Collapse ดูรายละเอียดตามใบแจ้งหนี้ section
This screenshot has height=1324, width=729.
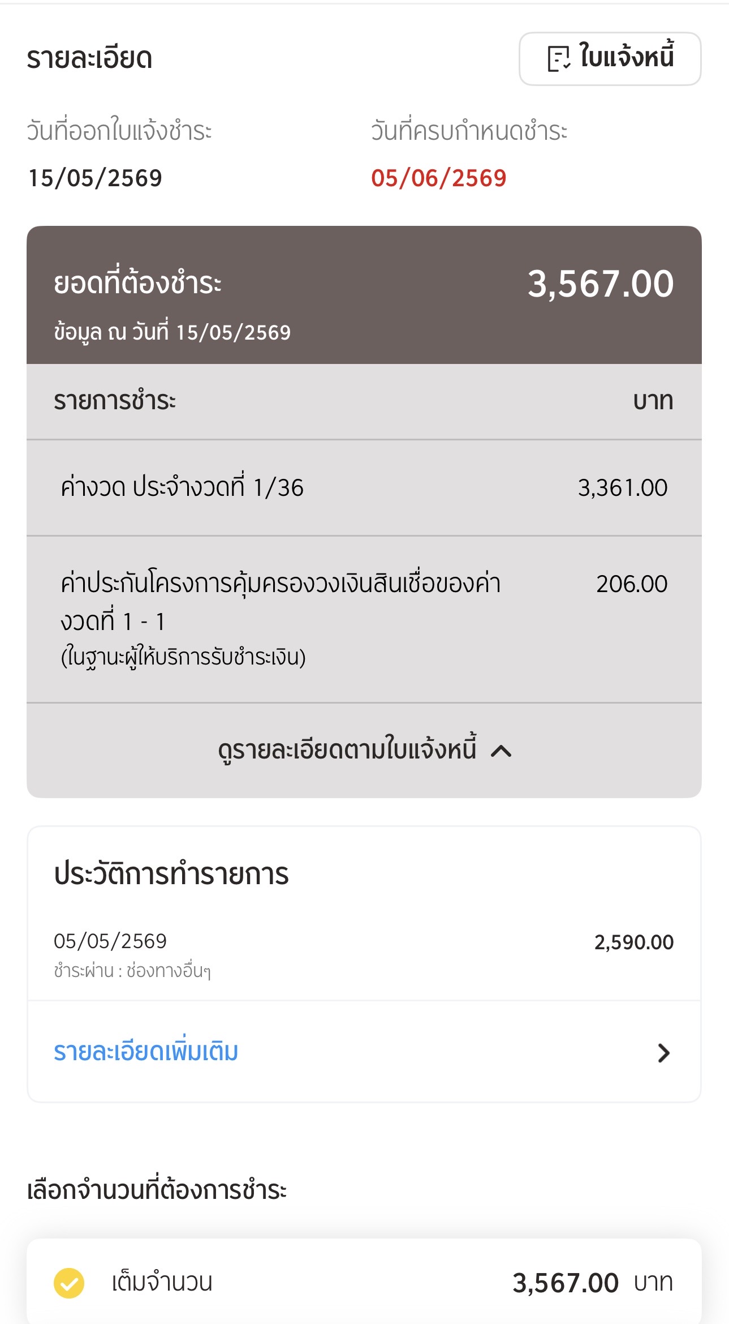tap(364, 751)
